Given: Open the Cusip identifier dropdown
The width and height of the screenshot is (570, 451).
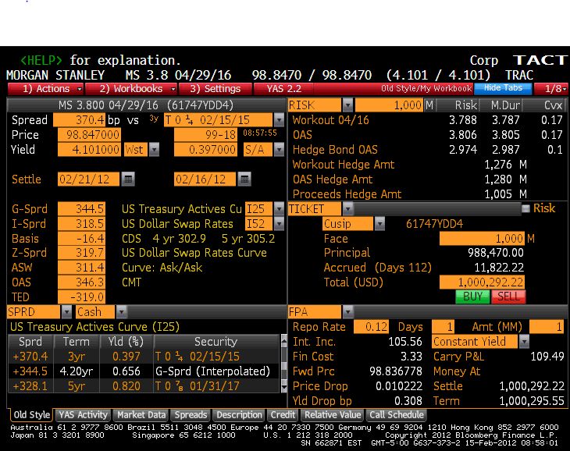Looking at the screenshot, I should tap(379, 224).
